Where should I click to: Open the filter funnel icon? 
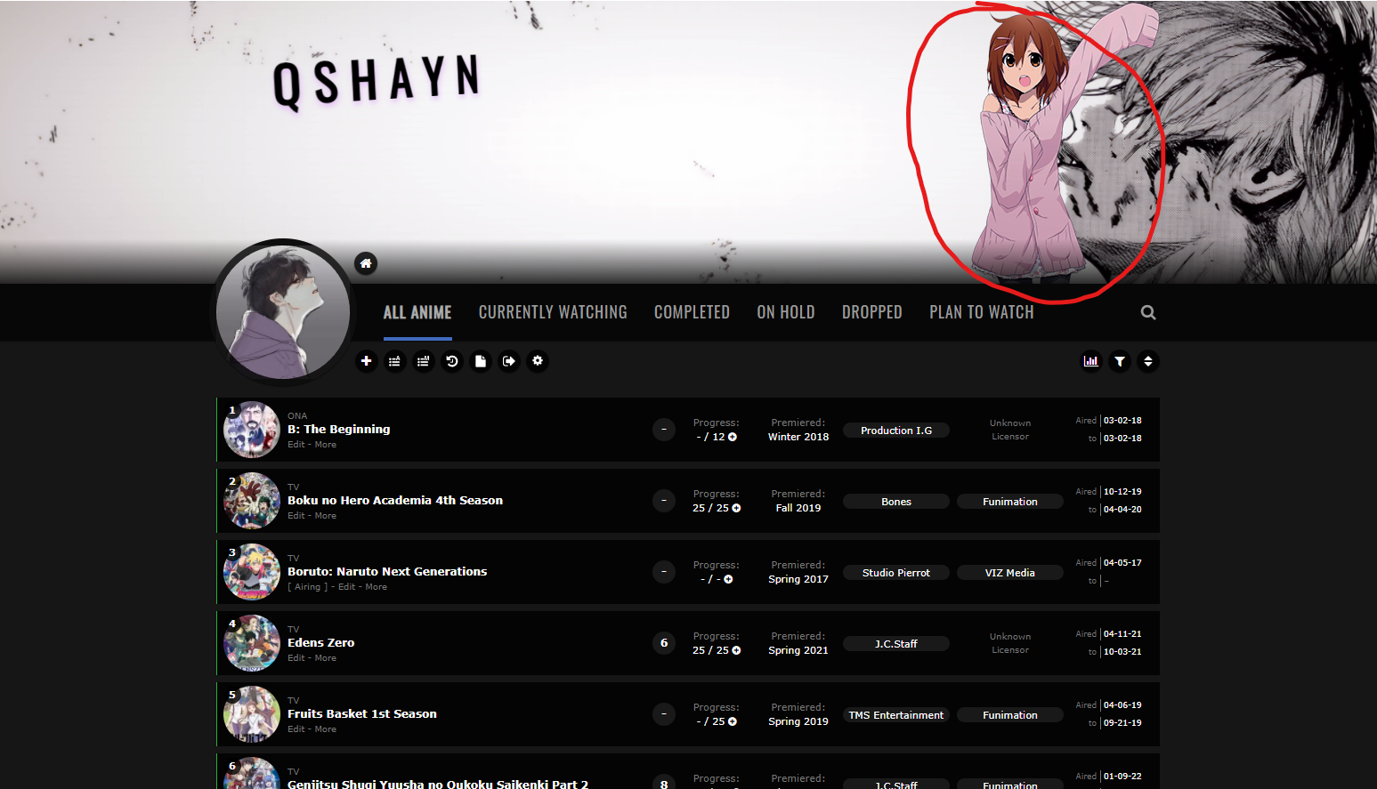1120,361
